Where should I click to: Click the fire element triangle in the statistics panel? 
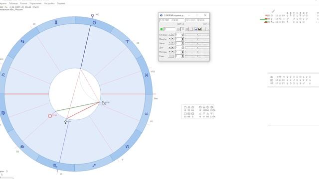(x=200, y=114)
